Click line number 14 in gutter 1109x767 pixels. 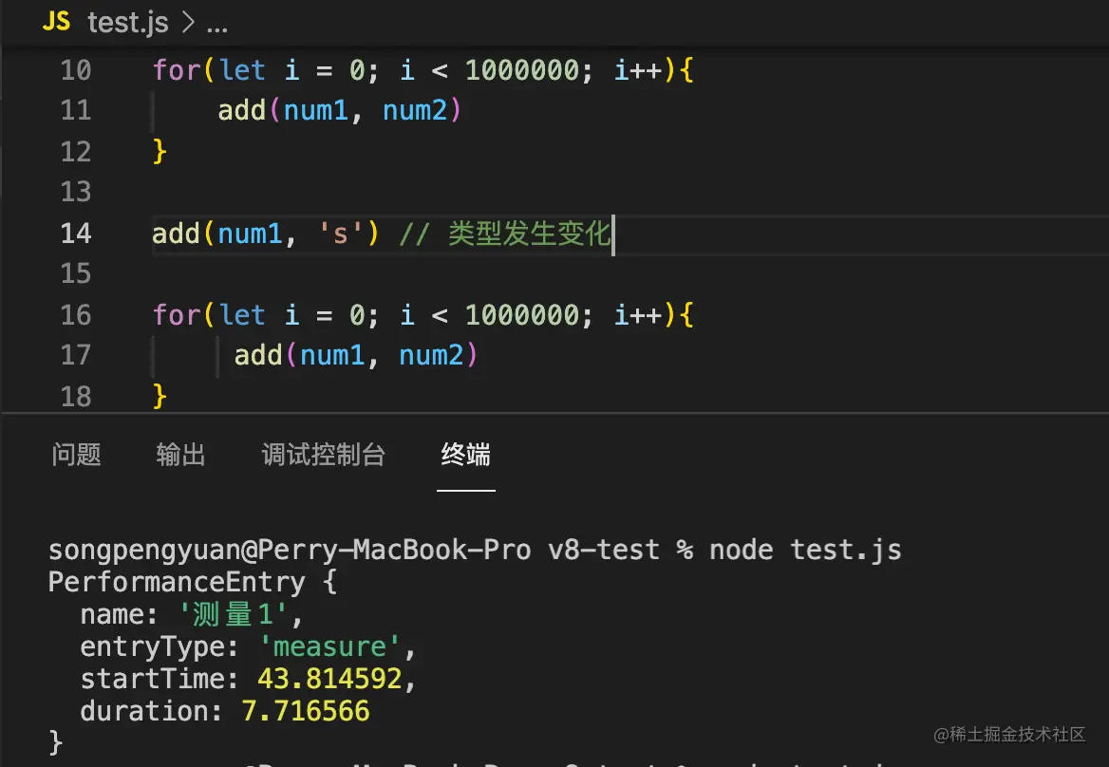pyautogui.click(x=76, y=233)
